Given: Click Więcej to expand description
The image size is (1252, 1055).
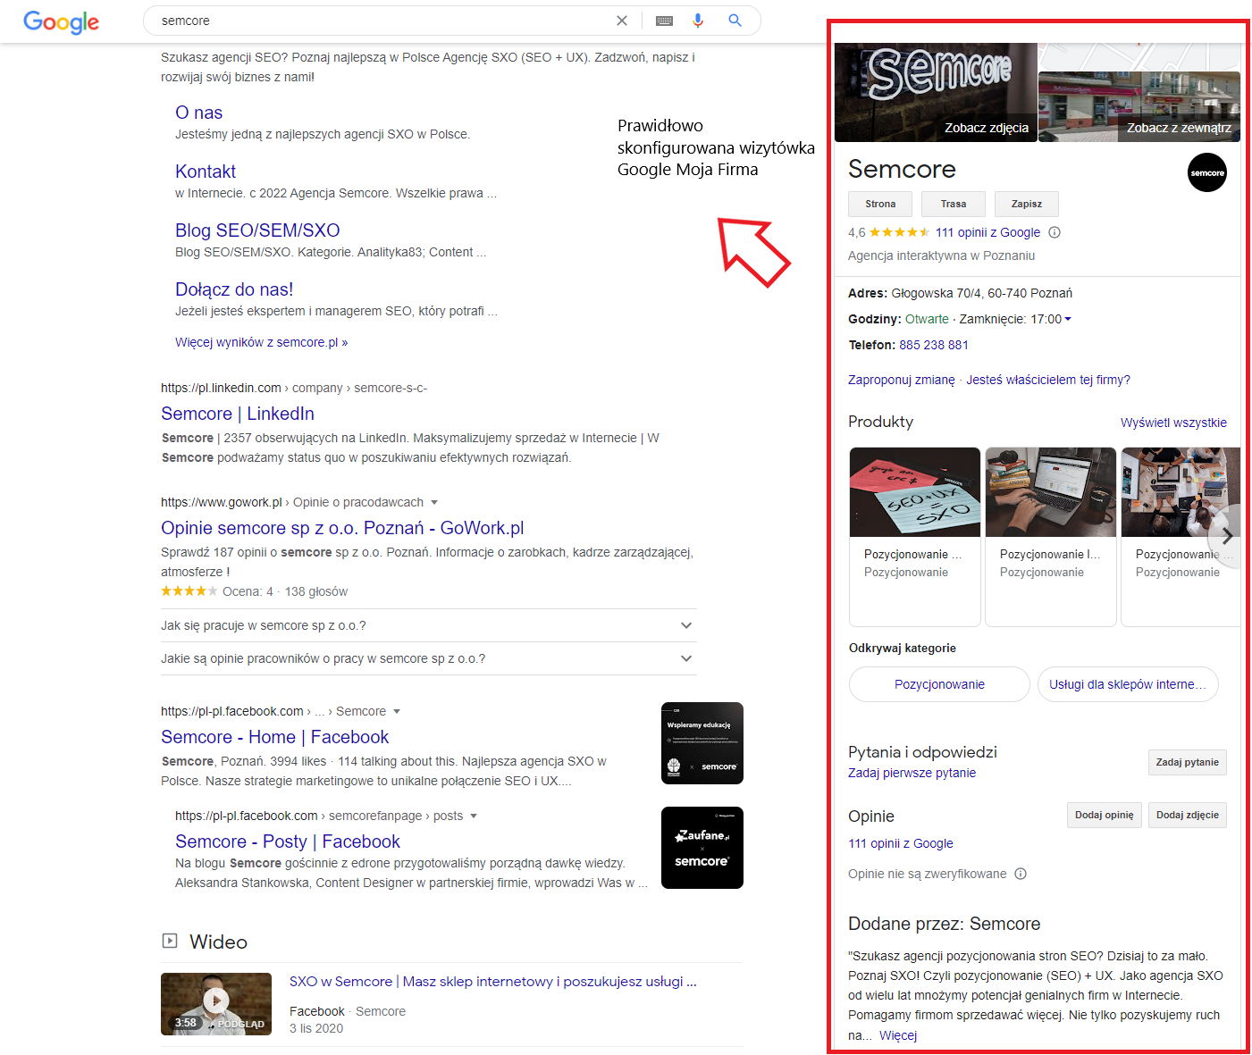Looking at the screenshot, I should (x=898, y=1035).
